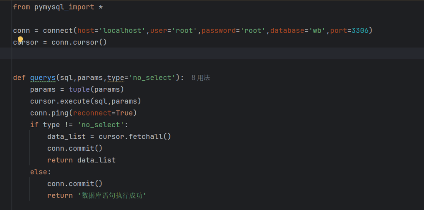424x210 pixels.
Task: Click the 'wb' database string
Action: point(317,30)
